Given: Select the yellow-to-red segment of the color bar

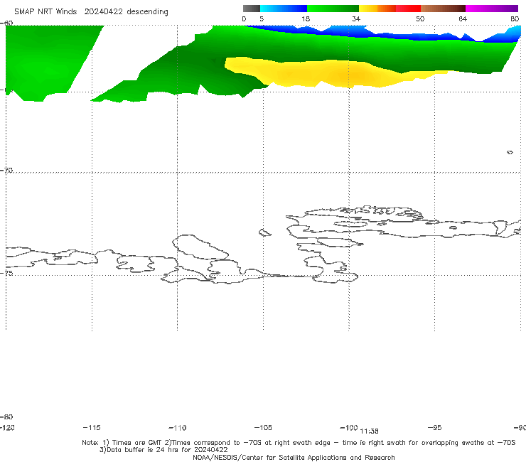Looking at the screenshot, I should click(390, 9).
